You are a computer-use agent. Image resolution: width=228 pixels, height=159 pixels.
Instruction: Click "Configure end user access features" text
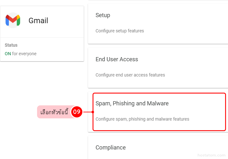[130, 75]
